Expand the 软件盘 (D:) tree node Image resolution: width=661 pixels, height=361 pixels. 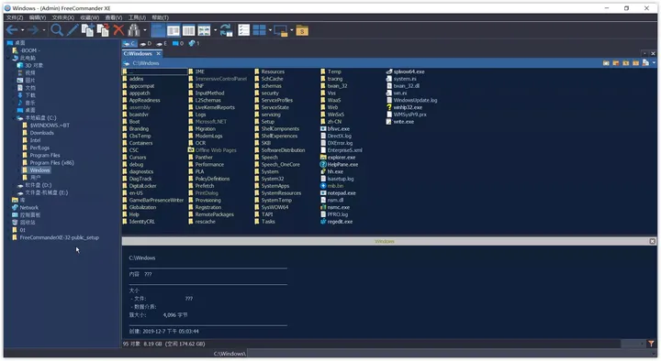pyautogui.click(x=15, y=185)
